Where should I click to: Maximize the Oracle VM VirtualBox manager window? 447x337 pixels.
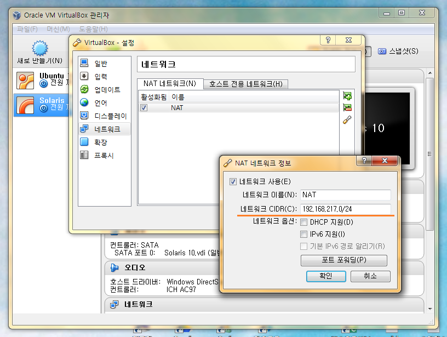(x=402, y=13)
